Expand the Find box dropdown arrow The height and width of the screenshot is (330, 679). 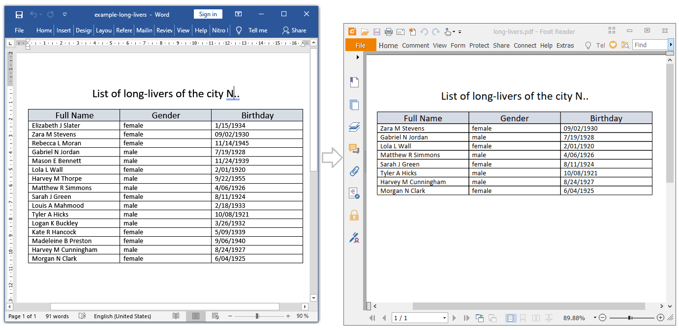(671, 44)
